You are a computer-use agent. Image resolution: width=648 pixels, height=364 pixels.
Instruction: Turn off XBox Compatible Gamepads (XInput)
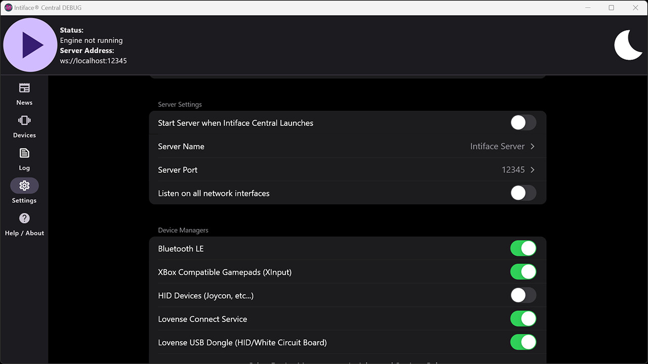click(523, 271)
